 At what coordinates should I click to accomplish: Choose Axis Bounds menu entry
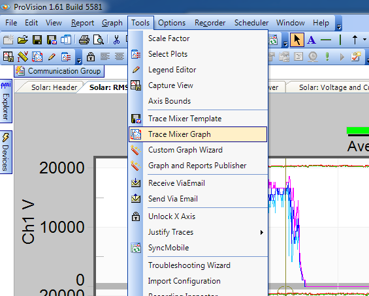pos(198,101)
